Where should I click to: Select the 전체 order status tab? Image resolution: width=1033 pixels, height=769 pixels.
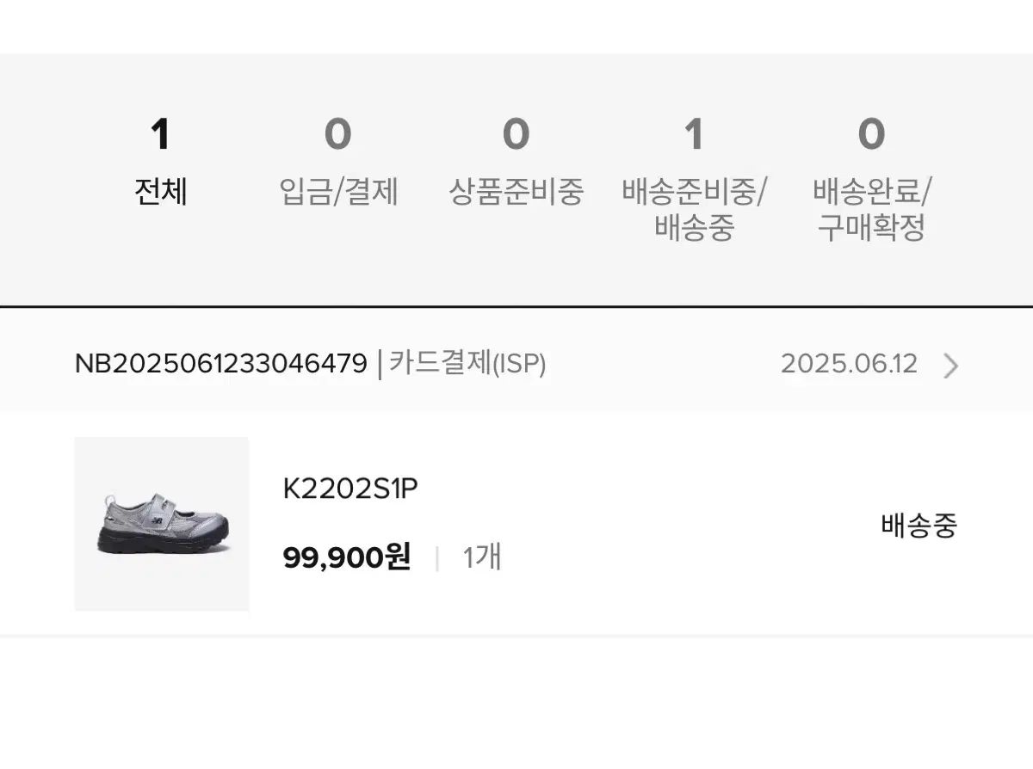(x=161, y=163)
